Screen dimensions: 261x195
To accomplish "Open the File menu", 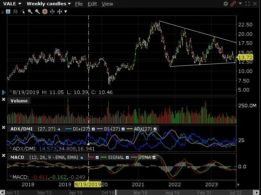I will coord(79,4).
